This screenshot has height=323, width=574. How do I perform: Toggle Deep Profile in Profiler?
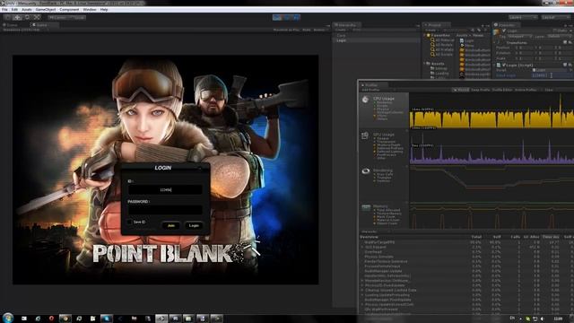(481, 90)
